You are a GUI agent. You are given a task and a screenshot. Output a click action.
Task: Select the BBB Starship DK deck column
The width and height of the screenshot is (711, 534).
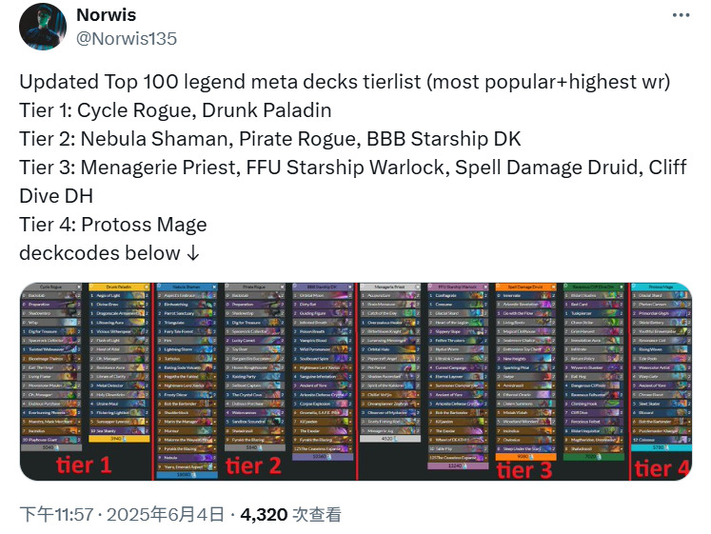(323, 372)
